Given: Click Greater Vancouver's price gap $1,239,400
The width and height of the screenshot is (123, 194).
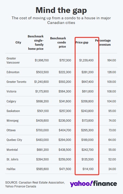Looking at the screenshot, I should pos(86,60).
